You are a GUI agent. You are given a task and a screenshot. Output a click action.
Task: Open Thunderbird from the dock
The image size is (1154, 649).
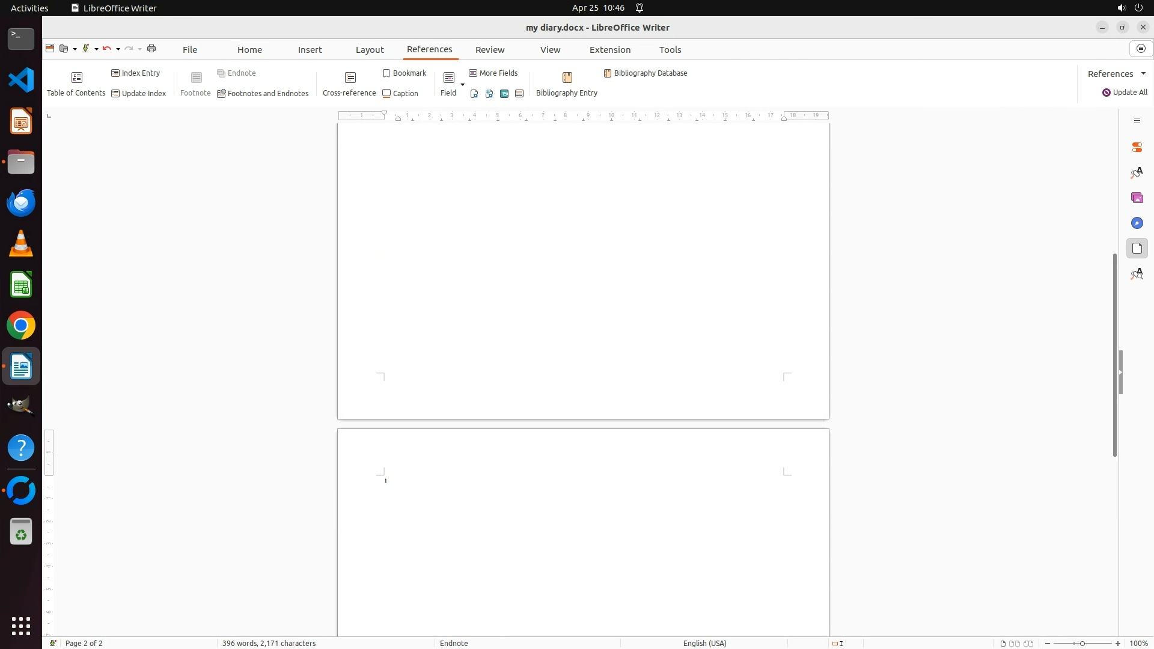[x=21, y=203]
